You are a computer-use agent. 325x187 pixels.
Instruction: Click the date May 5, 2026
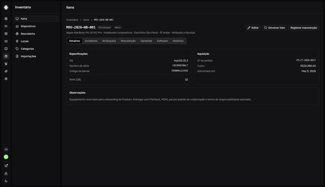(309, 71)
